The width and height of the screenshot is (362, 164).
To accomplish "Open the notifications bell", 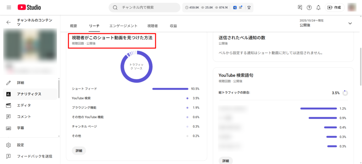I will click(x=318, y=7).
